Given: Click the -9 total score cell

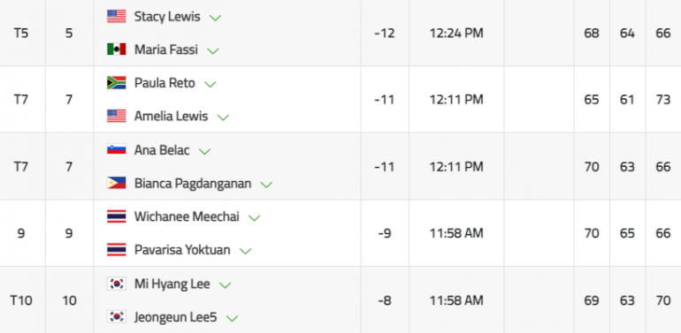Looking at the screenshot, I should 385,233.
